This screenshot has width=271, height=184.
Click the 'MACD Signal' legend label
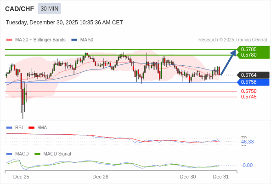(57, 154)
